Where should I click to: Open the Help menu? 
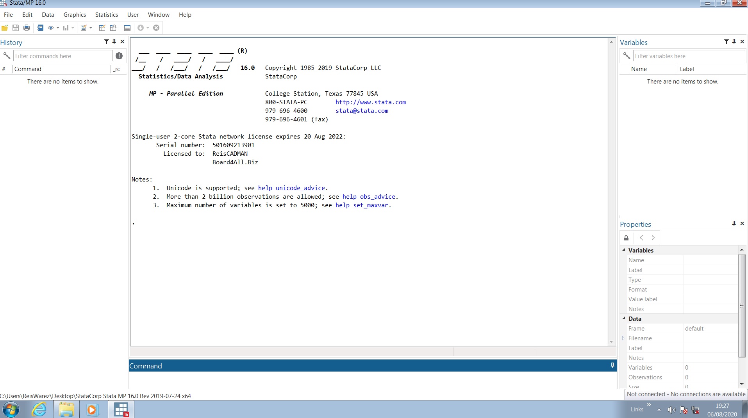pos(185,15)
